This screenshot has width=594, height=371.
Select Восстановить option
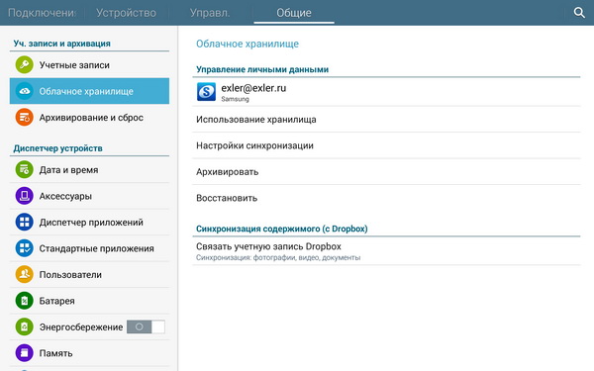pyautogui.click(x=386, y=198)
